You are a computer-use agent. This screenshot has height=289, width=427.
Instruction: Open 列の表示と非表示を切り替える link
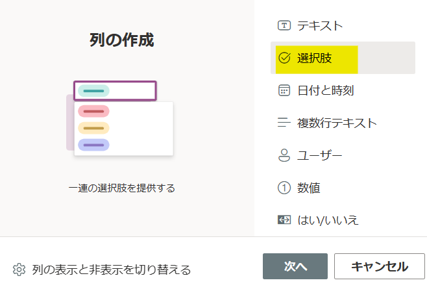point(111,270)
